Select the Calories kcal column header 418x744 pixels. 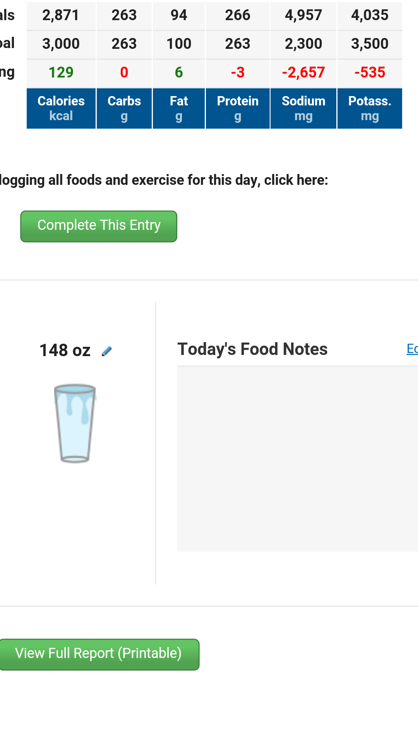coord(61,108)
